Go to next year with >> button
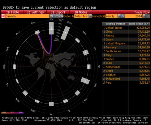 (x=148, y=16)
